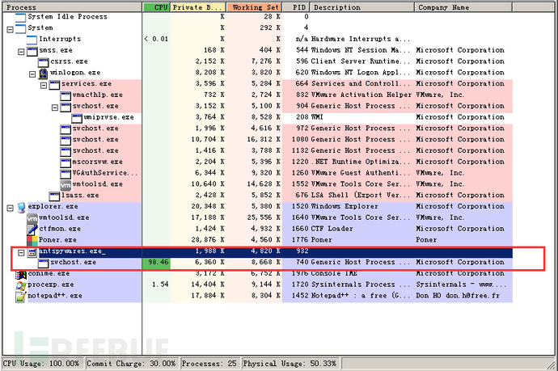Click VM icon of vmtoolsd.exe under explorer.exe

pos(32,218)
